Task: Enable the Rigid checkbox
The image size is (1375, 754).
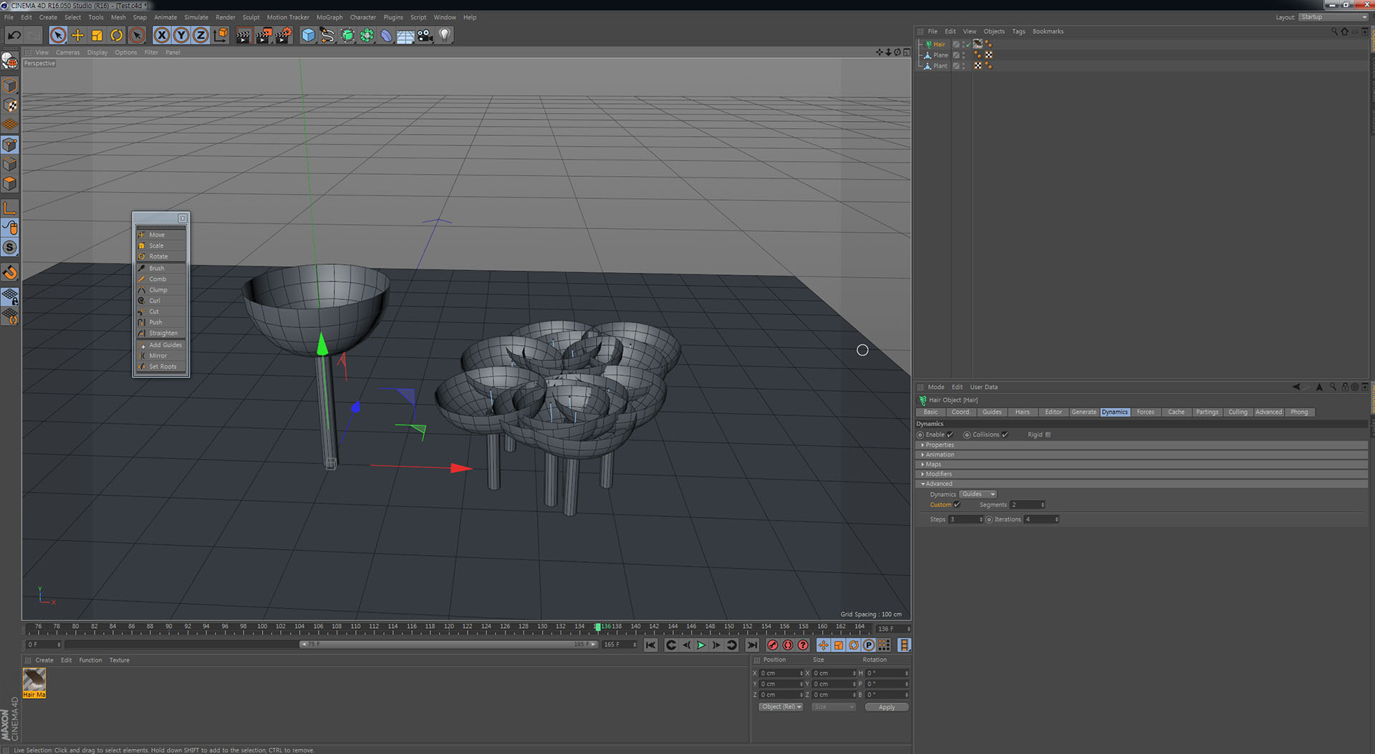Action: [x=1048, y=435]
